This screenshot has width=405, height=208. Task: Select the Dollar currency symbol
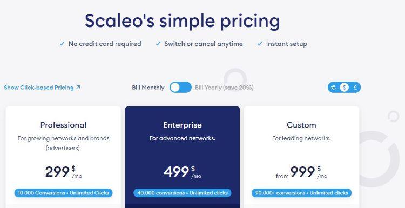click(x=344, y=88)
